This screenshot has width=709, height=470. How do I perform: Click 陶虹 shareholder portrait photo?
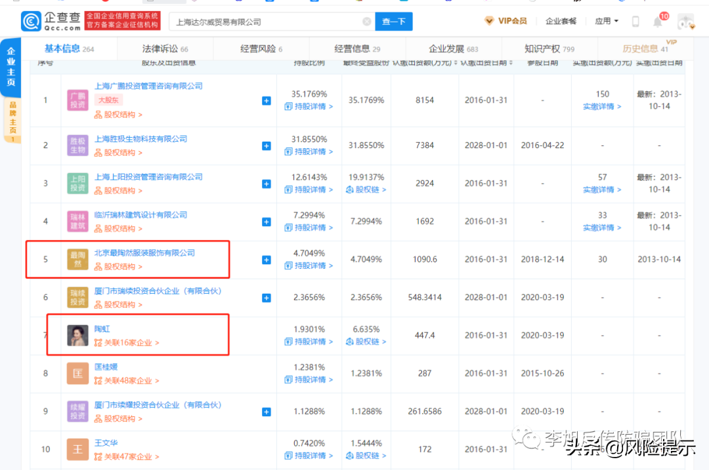77,336
